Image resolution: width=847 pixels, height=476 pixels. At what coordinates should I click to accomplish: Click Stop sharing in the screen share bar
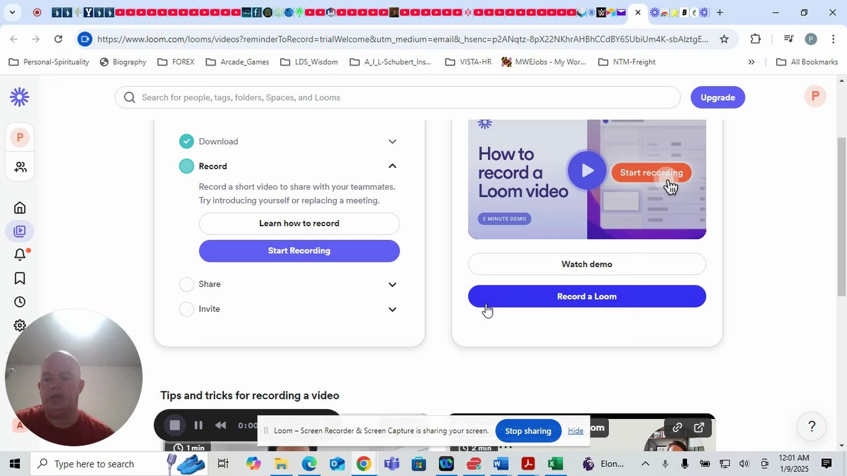[x=528, y=431]
